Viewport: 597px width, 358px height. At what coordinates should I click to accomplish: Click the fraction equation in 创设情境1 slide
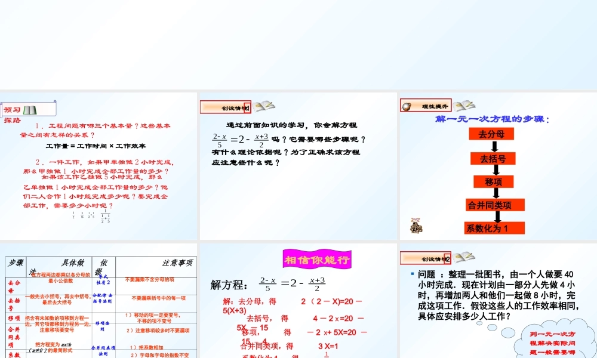[x=241, y=140]
